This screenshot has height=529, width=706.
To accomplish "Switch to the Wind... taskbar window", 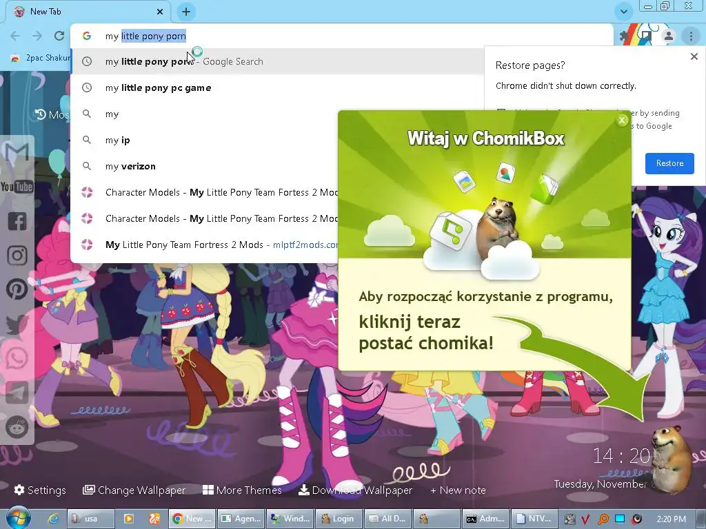I will tap(290, 519).
